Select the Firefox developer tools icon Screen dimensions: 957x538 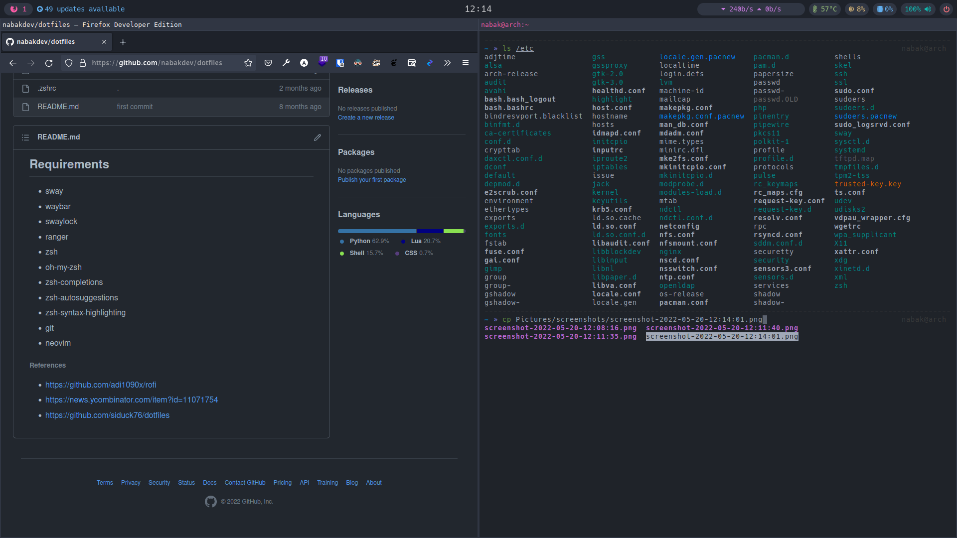tap(286, 63)
